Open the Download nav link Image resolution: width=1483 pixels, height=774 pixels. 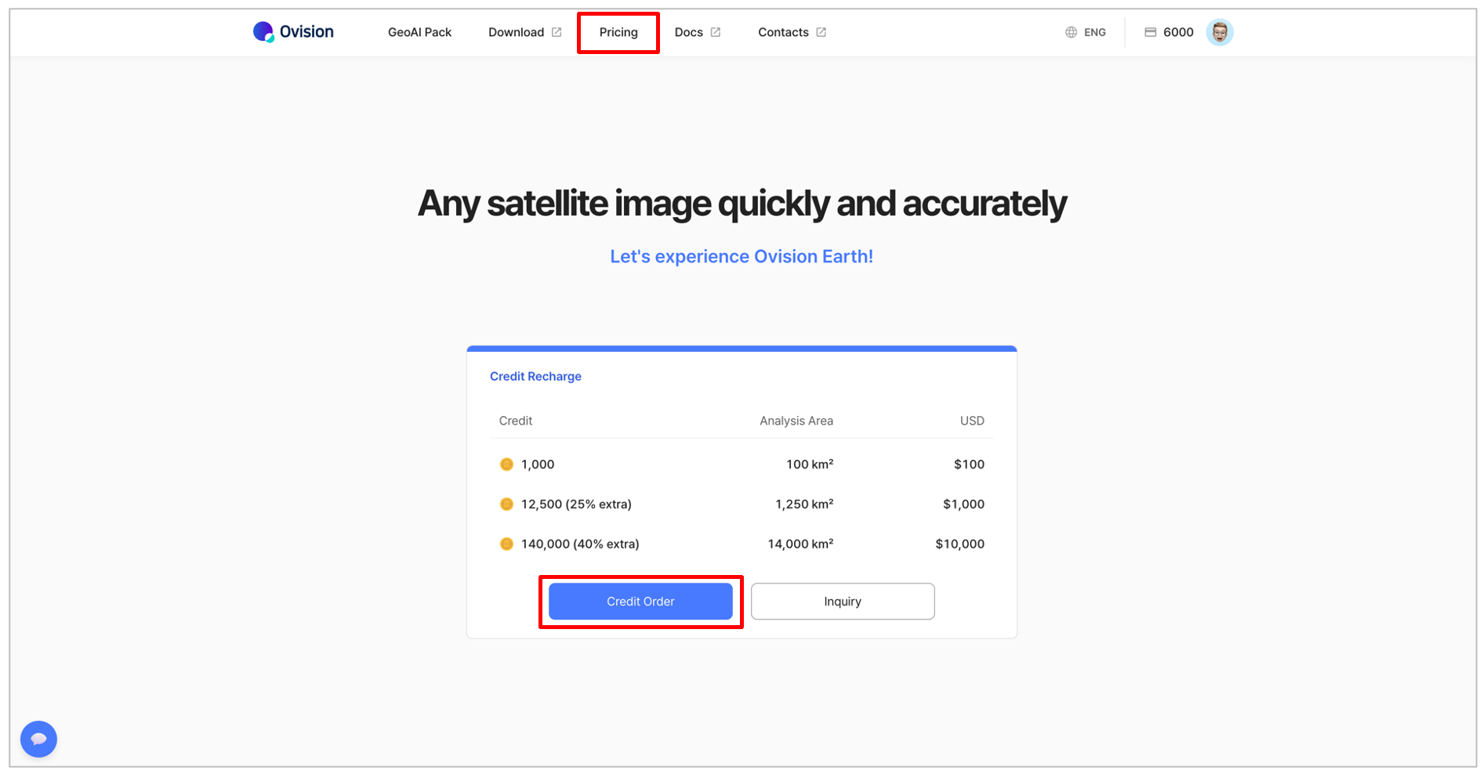pyautogui.click(x=516, y=32)
